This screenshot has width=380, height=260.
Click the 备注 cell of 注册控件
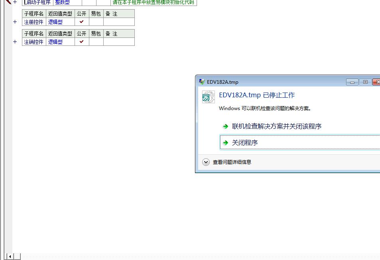119,22
